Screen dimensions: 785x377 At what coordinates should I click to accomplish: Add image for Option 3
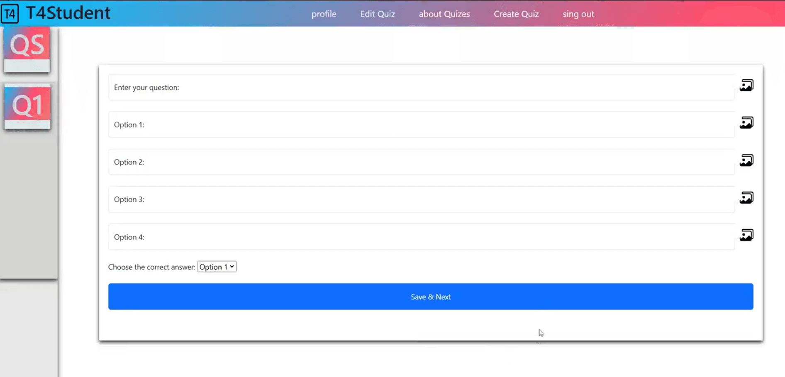tap(746, 197)
